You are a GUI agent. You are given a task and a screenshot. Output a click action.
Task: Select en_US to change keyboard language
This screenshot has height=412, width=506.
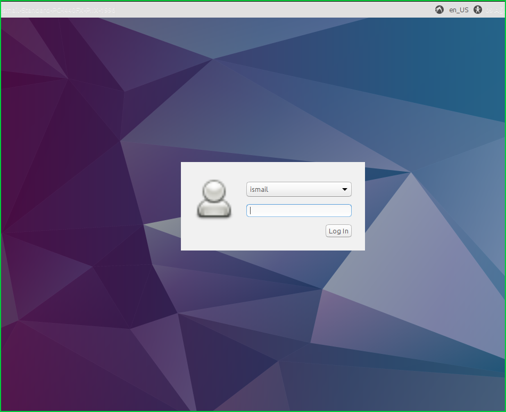pyautogui.click(x=458, y=10)
